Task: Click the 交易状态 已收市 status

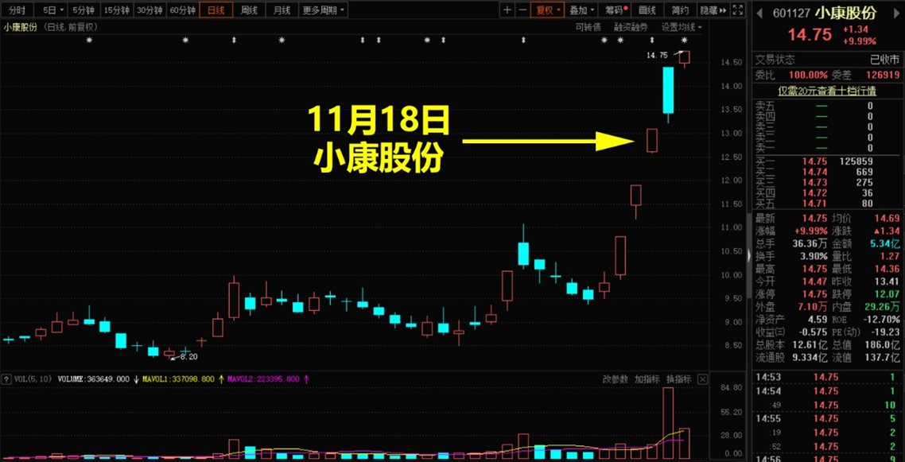Action: pos(826,60)
